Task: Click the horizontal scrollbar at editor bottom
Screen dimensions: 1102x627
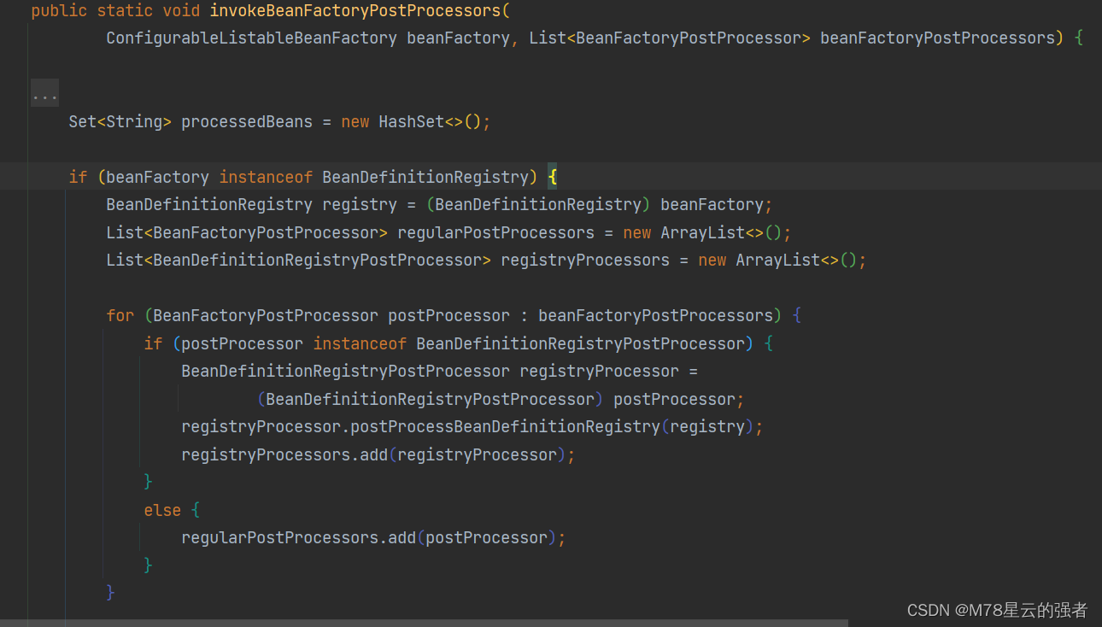Action: coord(424,623)
